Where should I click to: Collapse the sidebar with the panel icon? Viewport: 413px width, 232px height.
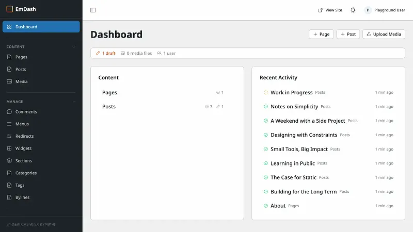[x=93, y=10]
